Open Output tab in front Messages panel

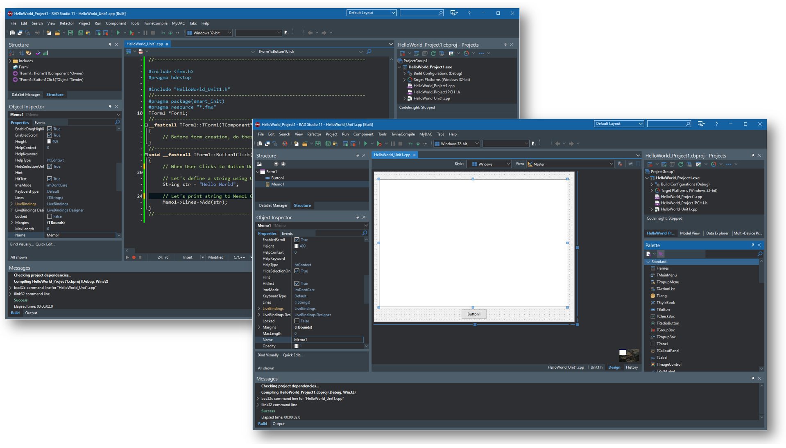(x=279, y=424)
